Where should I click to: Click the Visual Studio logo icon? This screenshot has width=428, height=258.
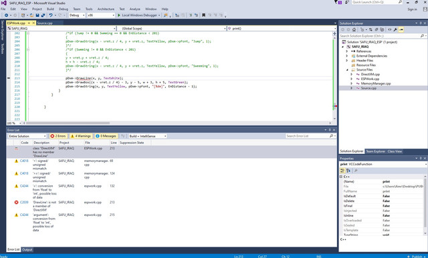4,3
